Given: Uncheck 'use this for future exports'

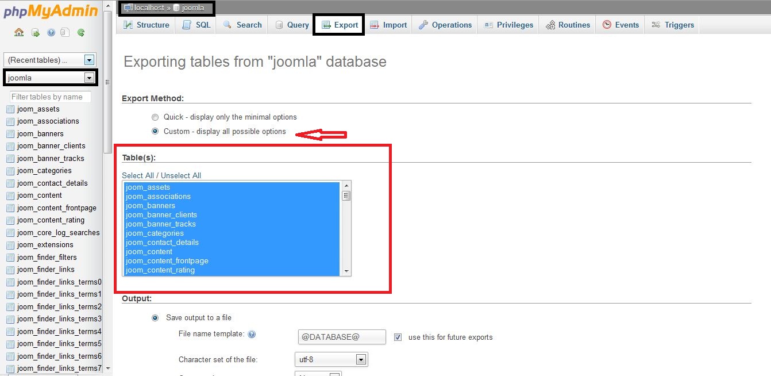Looking at the screenshot, I should pos(398,337).
